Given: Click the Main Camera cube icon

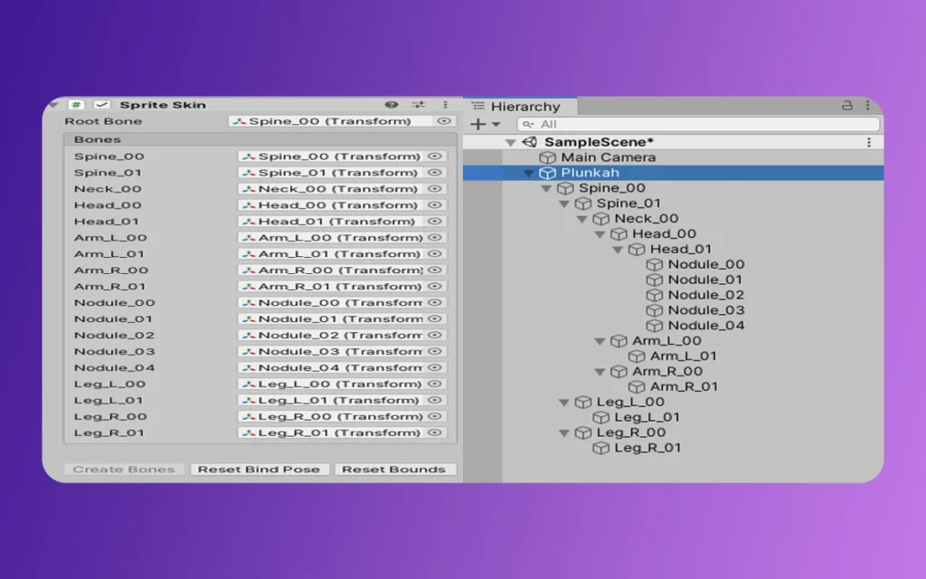Looking at the screenshot, I should (x=547, y=157).
